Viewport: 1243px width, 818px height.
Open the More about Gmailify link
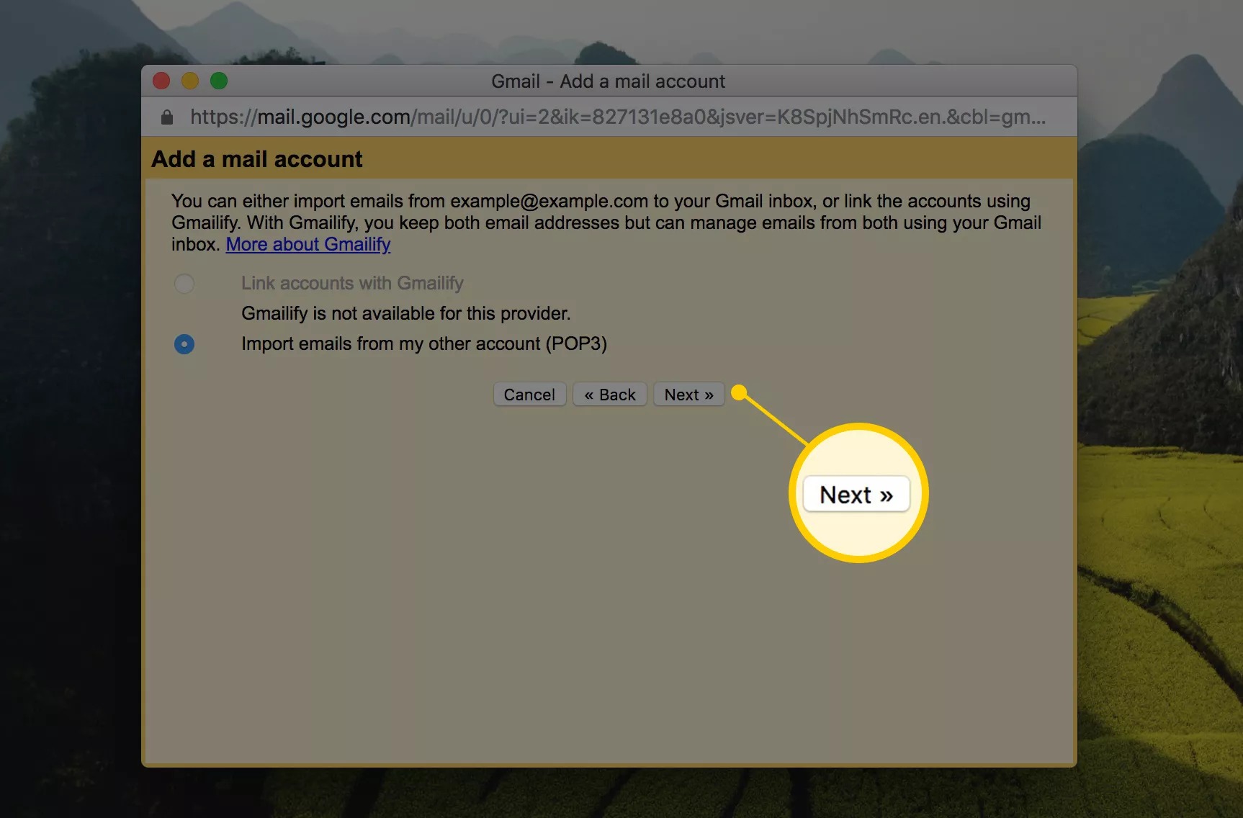308,244
